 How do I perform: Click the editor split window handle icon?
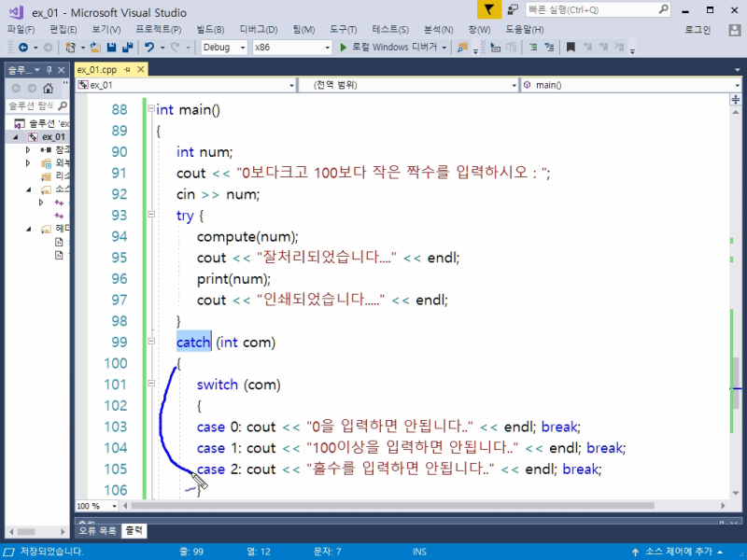click(735, 99)
